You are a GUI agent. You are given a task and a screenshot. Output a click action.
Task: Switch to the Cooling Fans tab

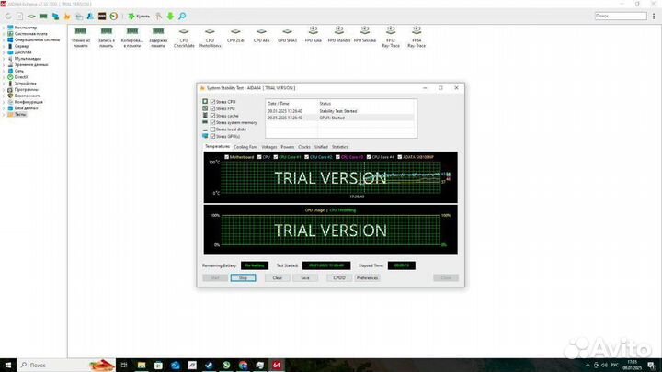pyautogui.click(x=245, y=146)
